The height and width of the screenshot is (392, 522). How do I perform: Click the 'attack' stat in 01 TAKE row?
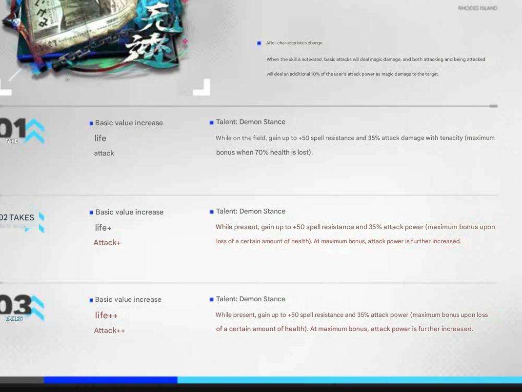(x=104, y=153)
